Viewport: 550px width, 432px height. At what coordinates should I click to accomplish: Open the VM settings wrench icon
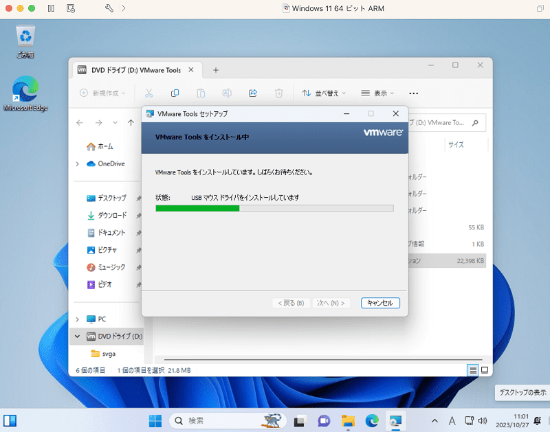tap(109, 8)
